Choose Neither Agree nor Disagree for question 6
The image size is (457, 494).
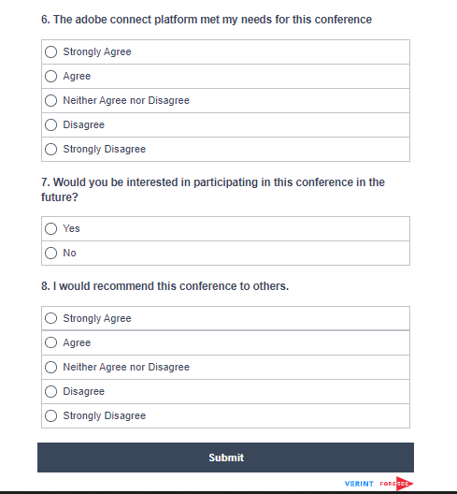51,100
